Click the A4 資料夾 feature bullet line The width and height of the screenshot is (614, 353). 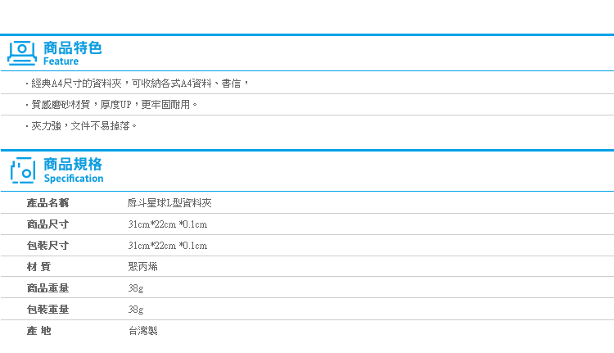(x=137, y=84)
